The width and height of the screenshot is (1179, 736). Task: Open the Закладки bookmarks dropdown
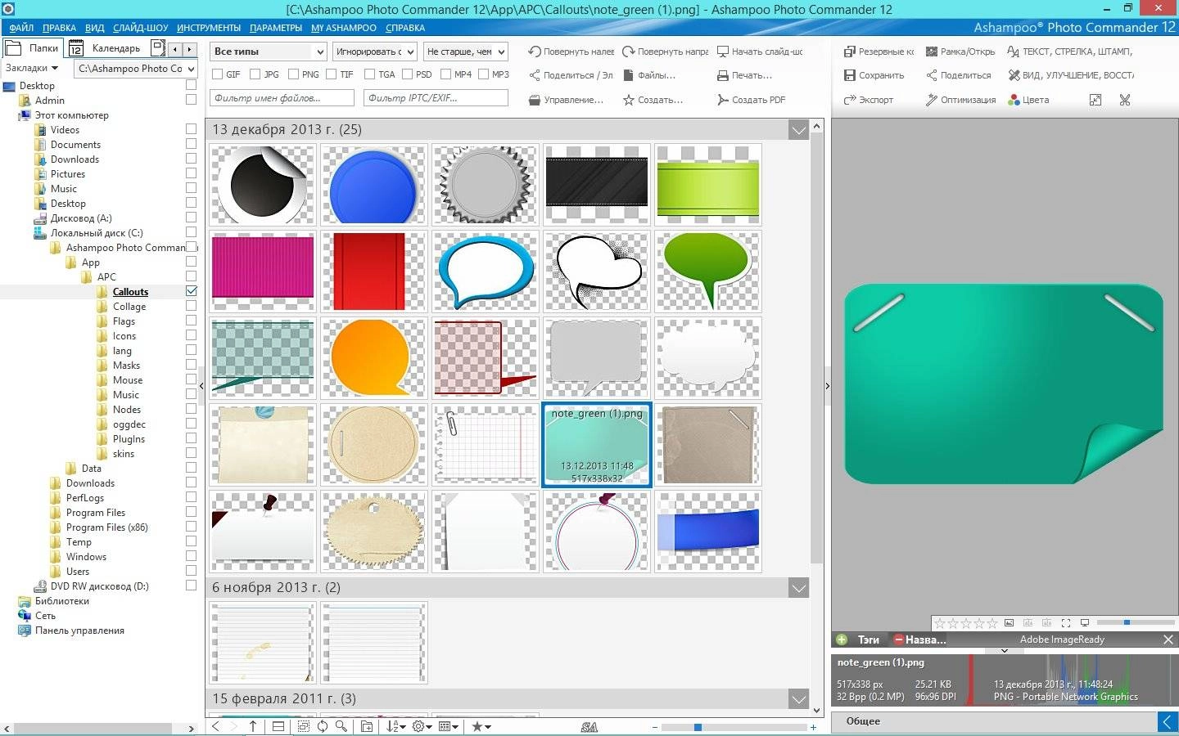click(x=32, y=69)
